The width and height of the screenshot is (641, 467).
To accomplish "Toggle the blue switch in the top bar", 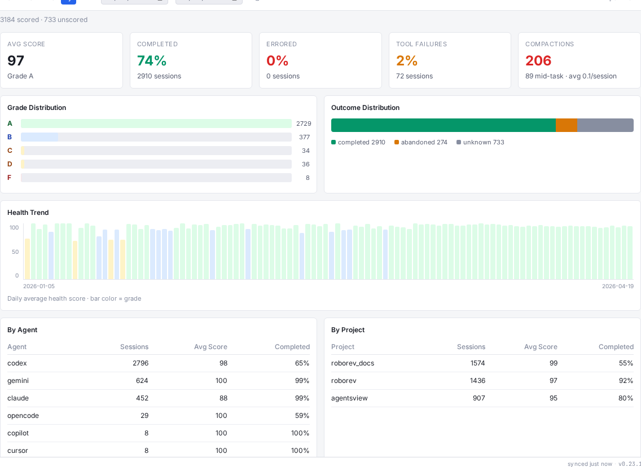I will click(68, 2).
